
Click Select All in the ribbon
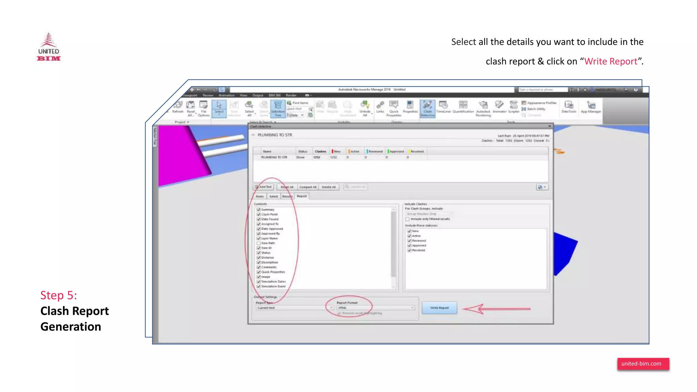tap(249, 109)
